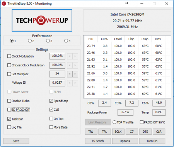Click the Save button

click(16, 141)
